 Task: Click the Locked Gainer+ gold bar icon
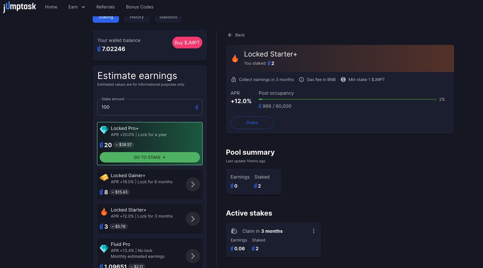point(104,177)
